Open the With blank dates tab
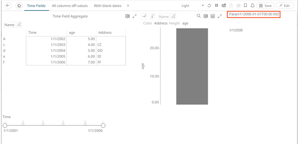298x144 pixels. (x=108, y=6)
